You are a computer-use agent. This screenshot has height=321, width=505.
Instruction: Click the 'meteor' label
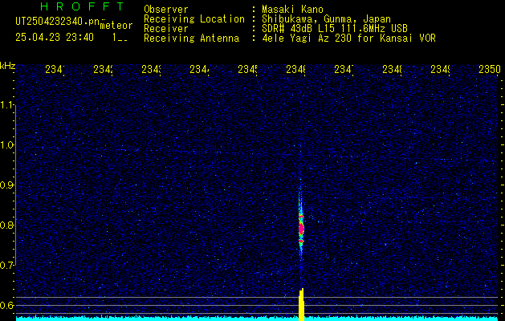coord(116,26)
